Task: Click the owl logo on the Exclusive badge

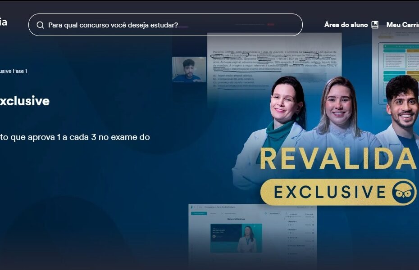Action: tap(404, 192)
